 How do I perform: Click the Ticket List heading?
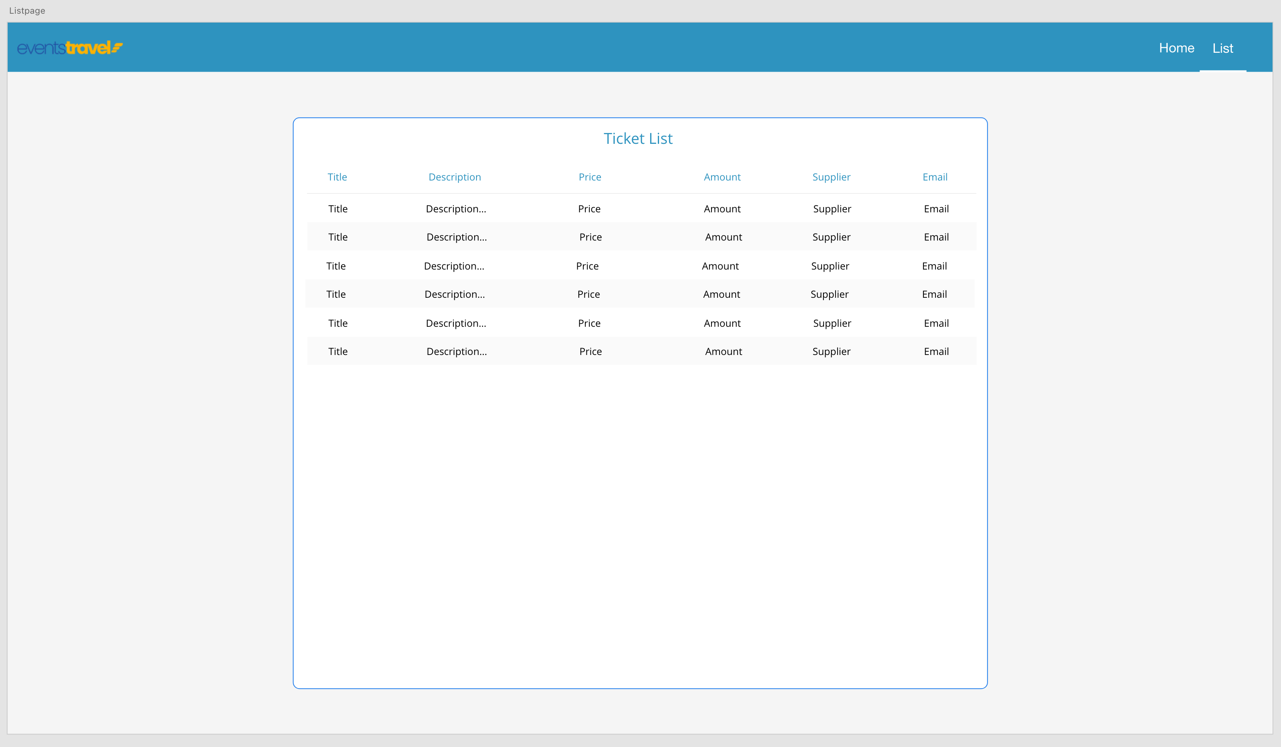(638, 138)
